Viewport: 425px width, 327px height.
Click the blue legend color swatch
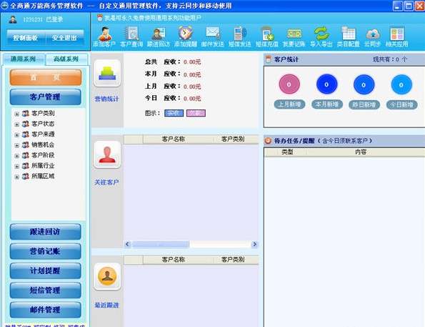coord(174,113)
